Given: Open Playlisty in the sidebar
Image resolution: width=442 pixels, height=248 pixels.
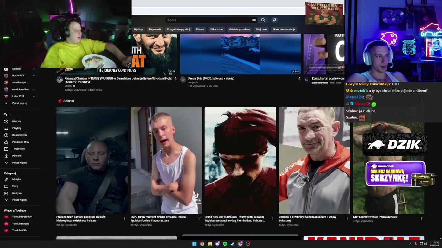Looking at the screenshot, I should (x=17, y=128).
